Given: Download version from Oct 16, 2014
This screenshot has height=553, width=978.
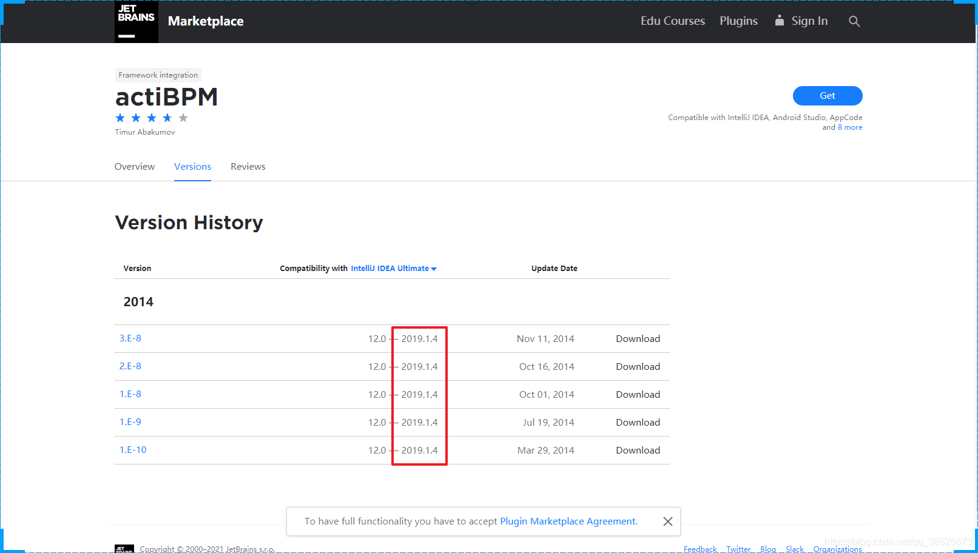Looking at the screenshot, I should [x=638, y=367].
